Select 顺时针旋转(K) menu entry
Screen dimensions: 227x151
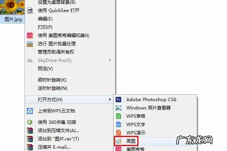(52, 80)
